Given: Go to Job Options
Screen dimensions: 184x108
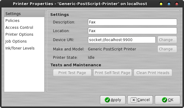Looking at the screenshot, I should pos(24,41).
